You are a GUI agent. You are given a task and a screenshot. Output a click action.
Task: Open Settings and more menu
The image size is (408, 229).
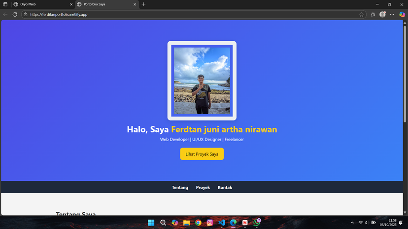[392, 15]
